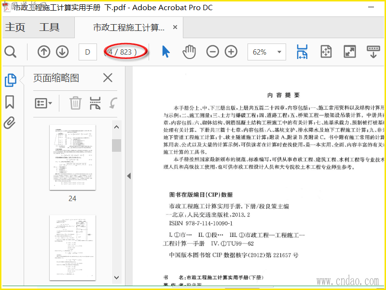Select the arrow selection tool
The height and width of the screenshot is (290, 386).
(x=166, y=52)
